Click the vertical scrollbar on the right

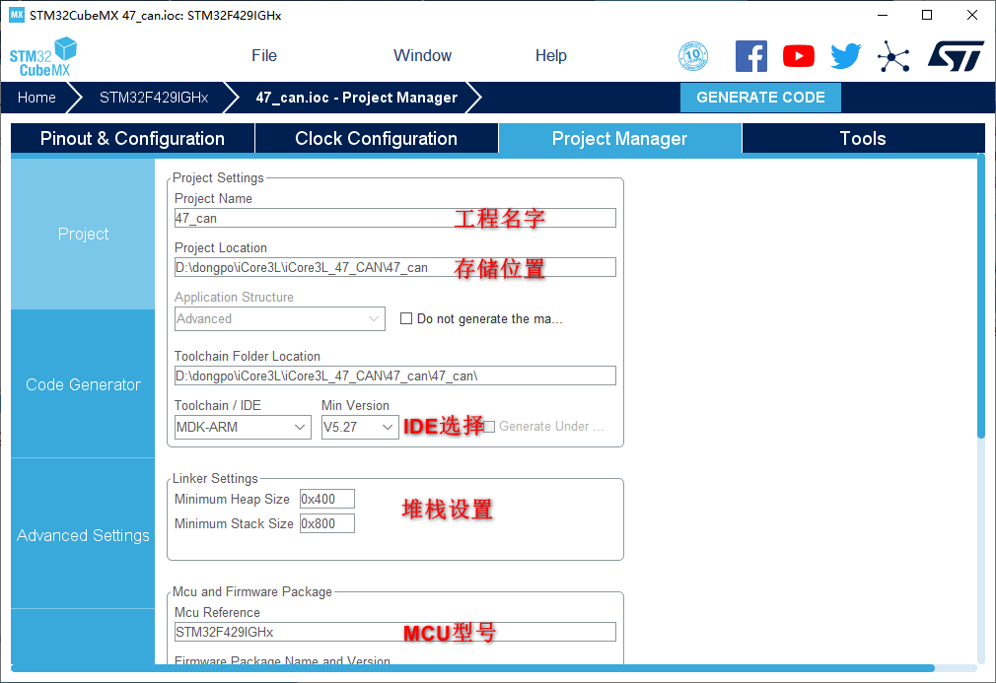pos(980,296)
